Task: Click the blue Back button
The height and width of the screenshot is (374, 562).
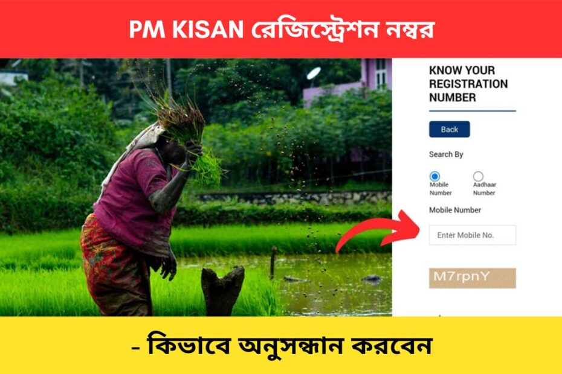Action: tap(449, 129)
